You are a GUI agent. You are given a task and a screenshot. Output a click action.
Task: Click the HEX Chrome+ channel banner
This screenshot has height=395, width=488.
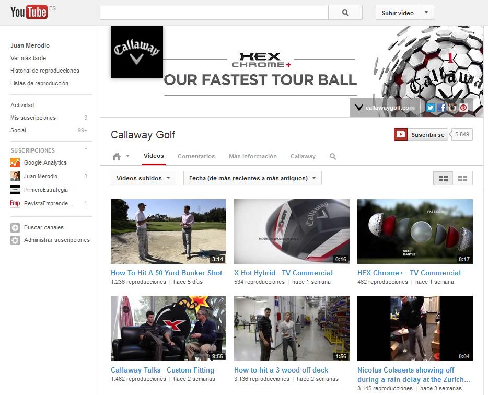[x=292, y=72]
